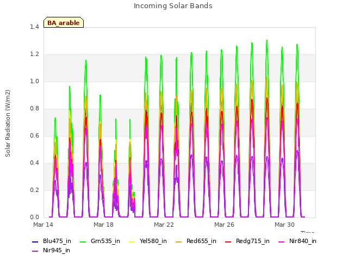Viewport: 348px width, 261px height.
Task: Click the Grn535_in legend label
Action: coord(105,241)
